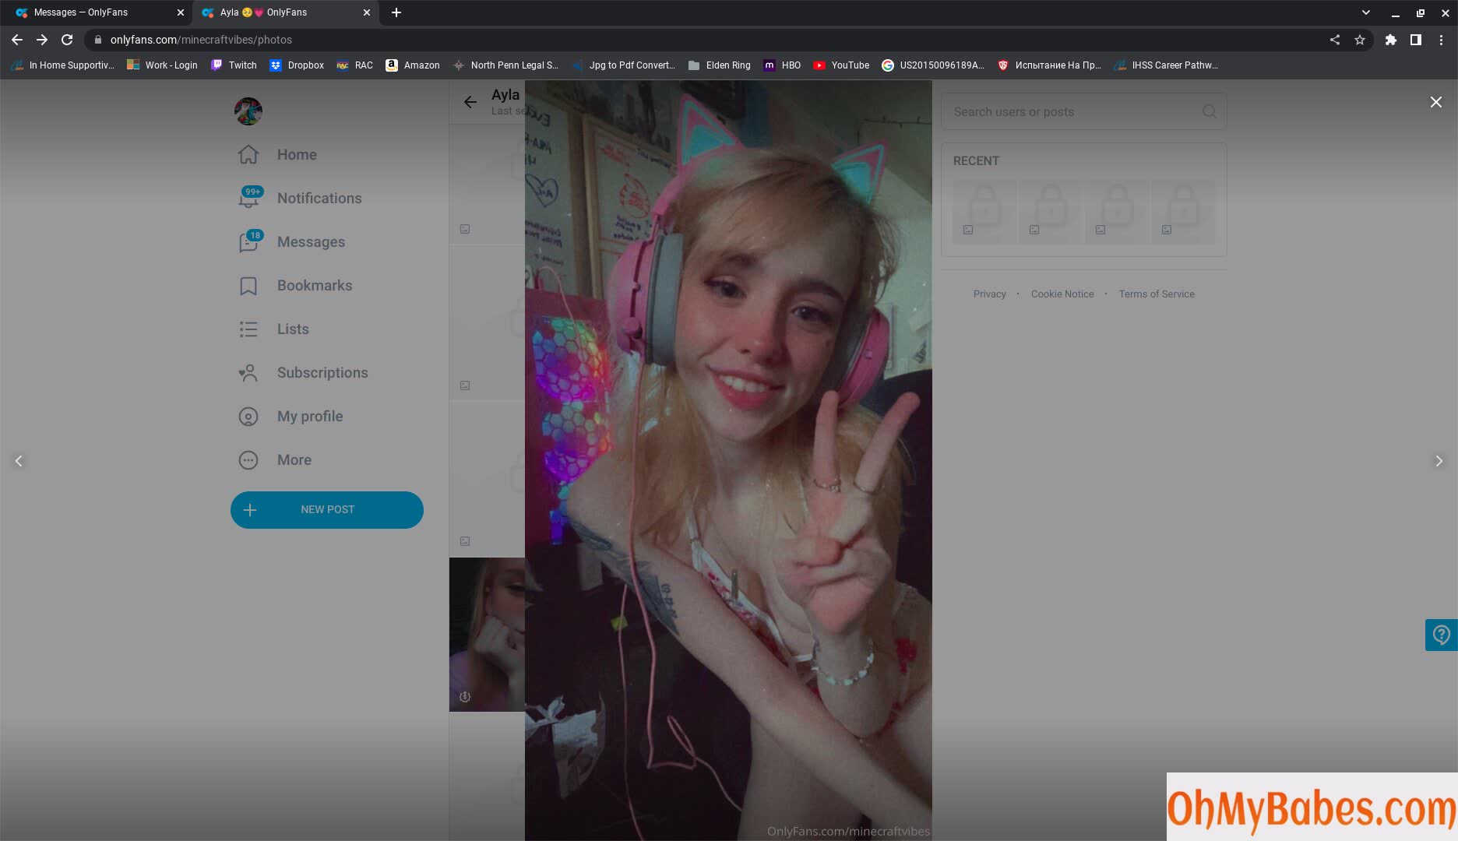Click the search magnifier icon
The height and width of the screenshot is (841, 1458).
pos(1209,111)
